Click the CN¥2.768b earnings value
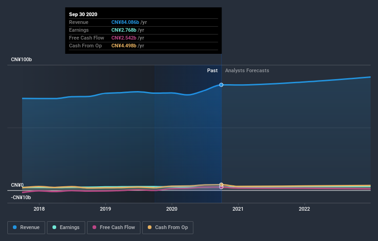 (x=124, y=30)
